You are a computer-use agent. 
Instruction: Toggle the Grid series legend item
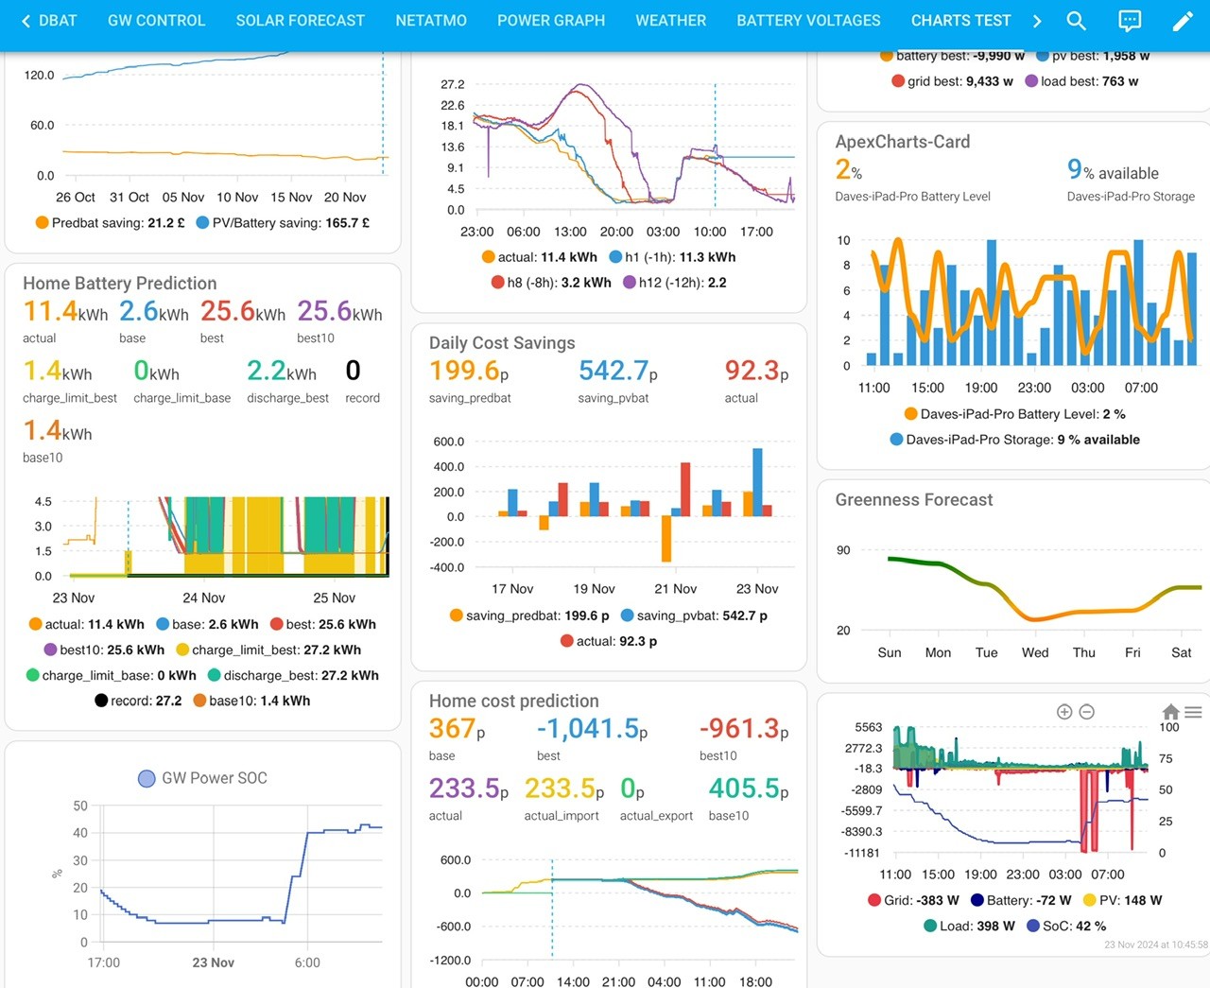pos(913,900)
